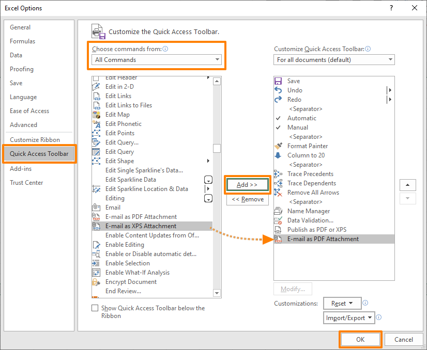Select the Redo arrow icon
This screenshot has height=350, width=427.
pos(278,100)
